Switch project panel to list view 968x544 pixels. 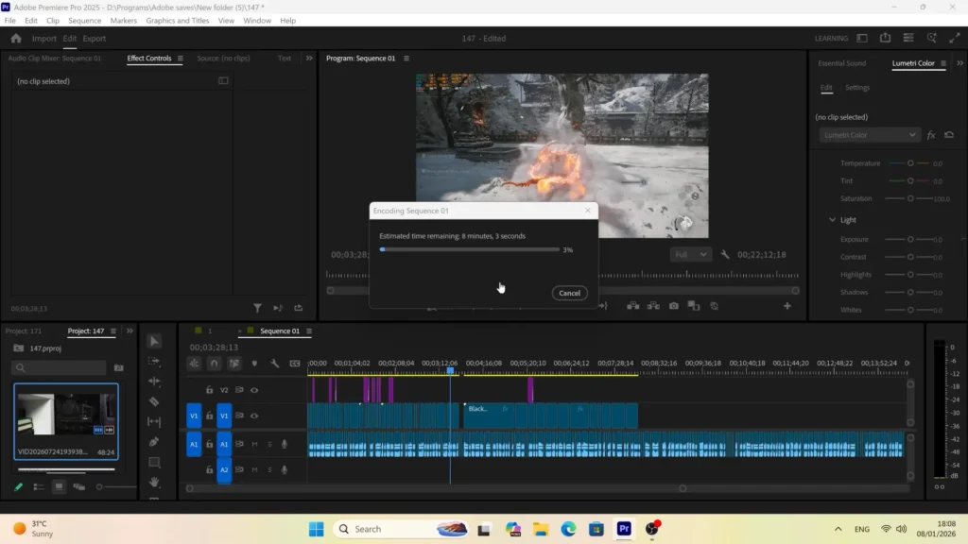coord(38,487)
